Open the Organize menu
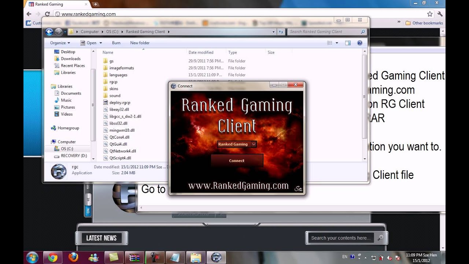The height and width of the screenshot is (264, 469). click(60, 43)
